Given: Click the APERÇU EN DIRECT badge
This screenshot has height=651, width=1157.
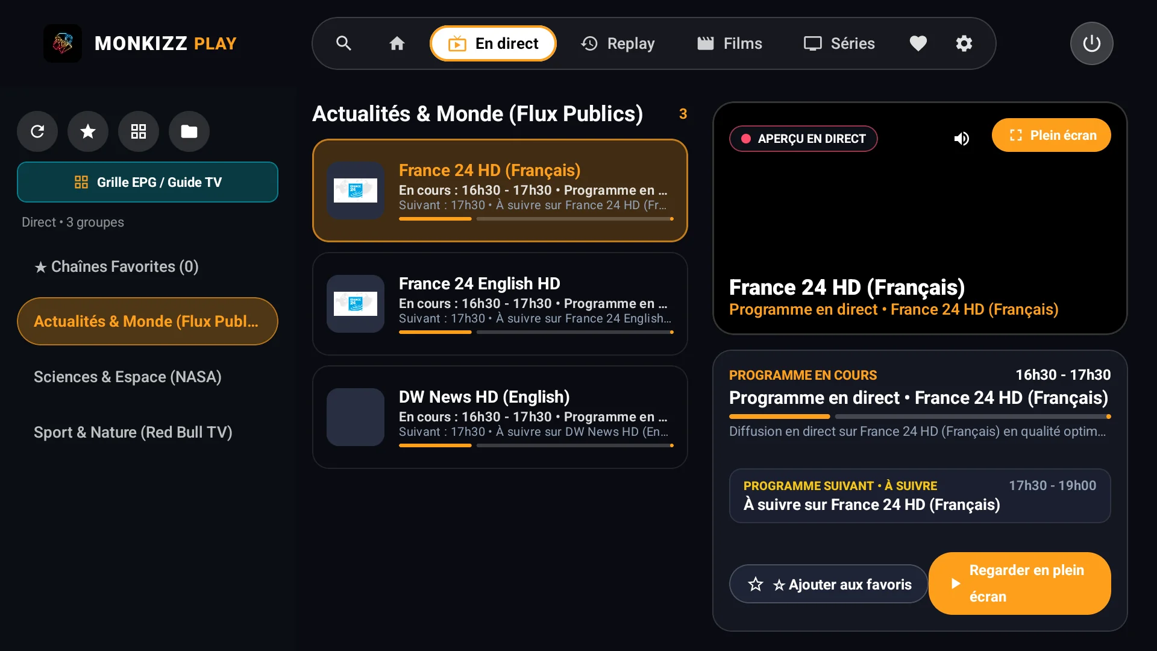Looking at the screenshot, I should (x=803, y=139).
